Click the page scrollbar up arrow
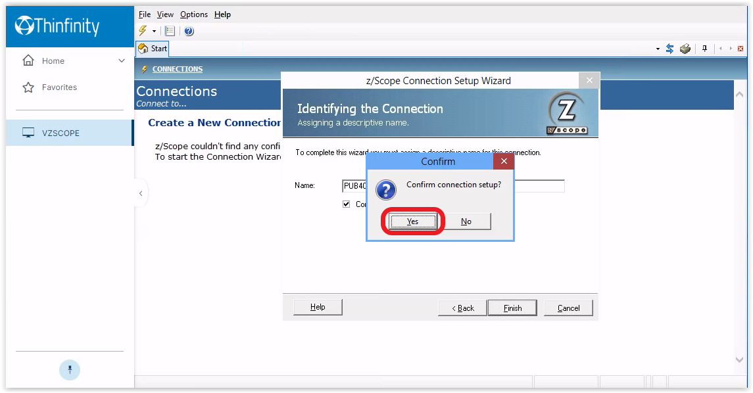The height and width of the screenshot is (393, 753). pyautogui.click(x=740, y=95)
